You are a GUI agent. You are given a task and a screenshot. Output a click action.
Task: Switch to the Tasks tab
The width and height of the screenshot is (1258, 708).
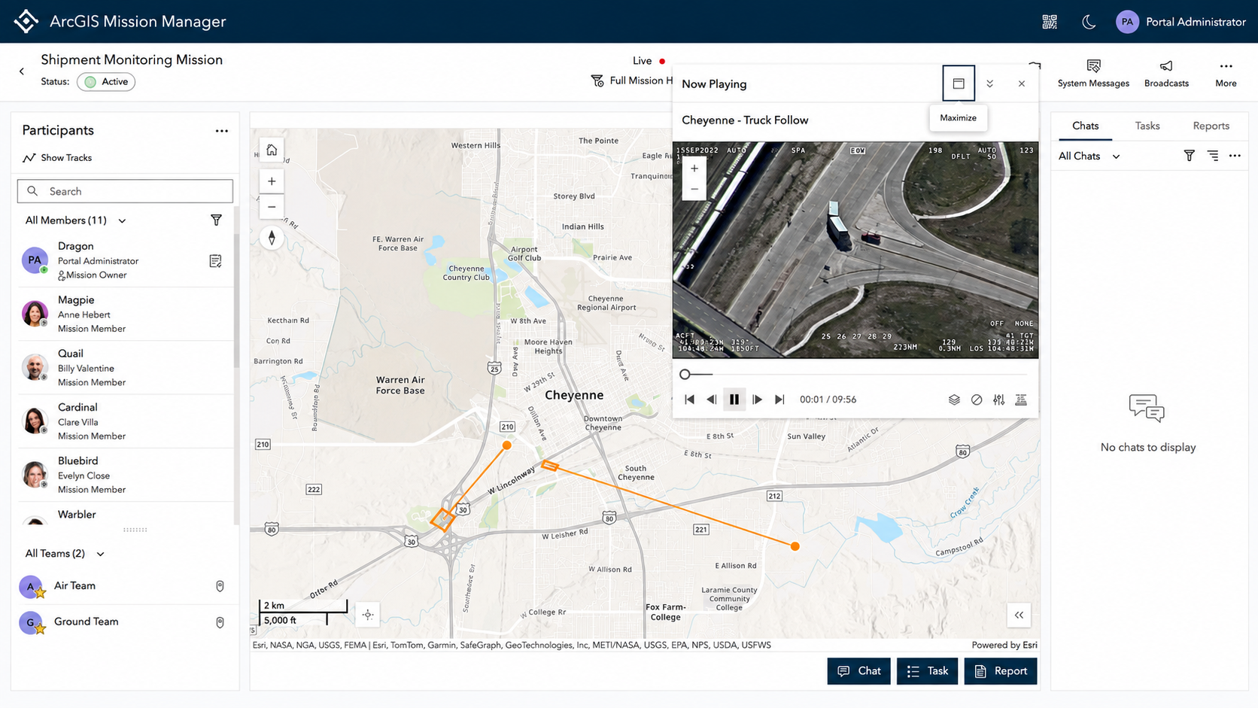pos(1147,126)
